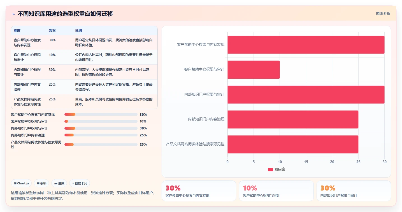Click the progress bar for 客户帮助中心搜索与内容发现
Screen dimensions: 402x212
tap(101, 114)
